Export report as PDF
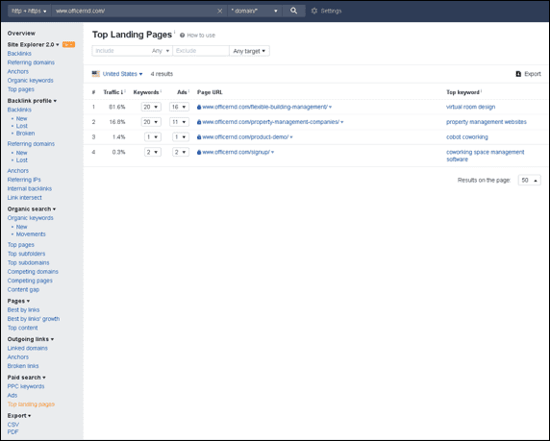The width and height of the screenshot is (550, 441). click(12, 432)
